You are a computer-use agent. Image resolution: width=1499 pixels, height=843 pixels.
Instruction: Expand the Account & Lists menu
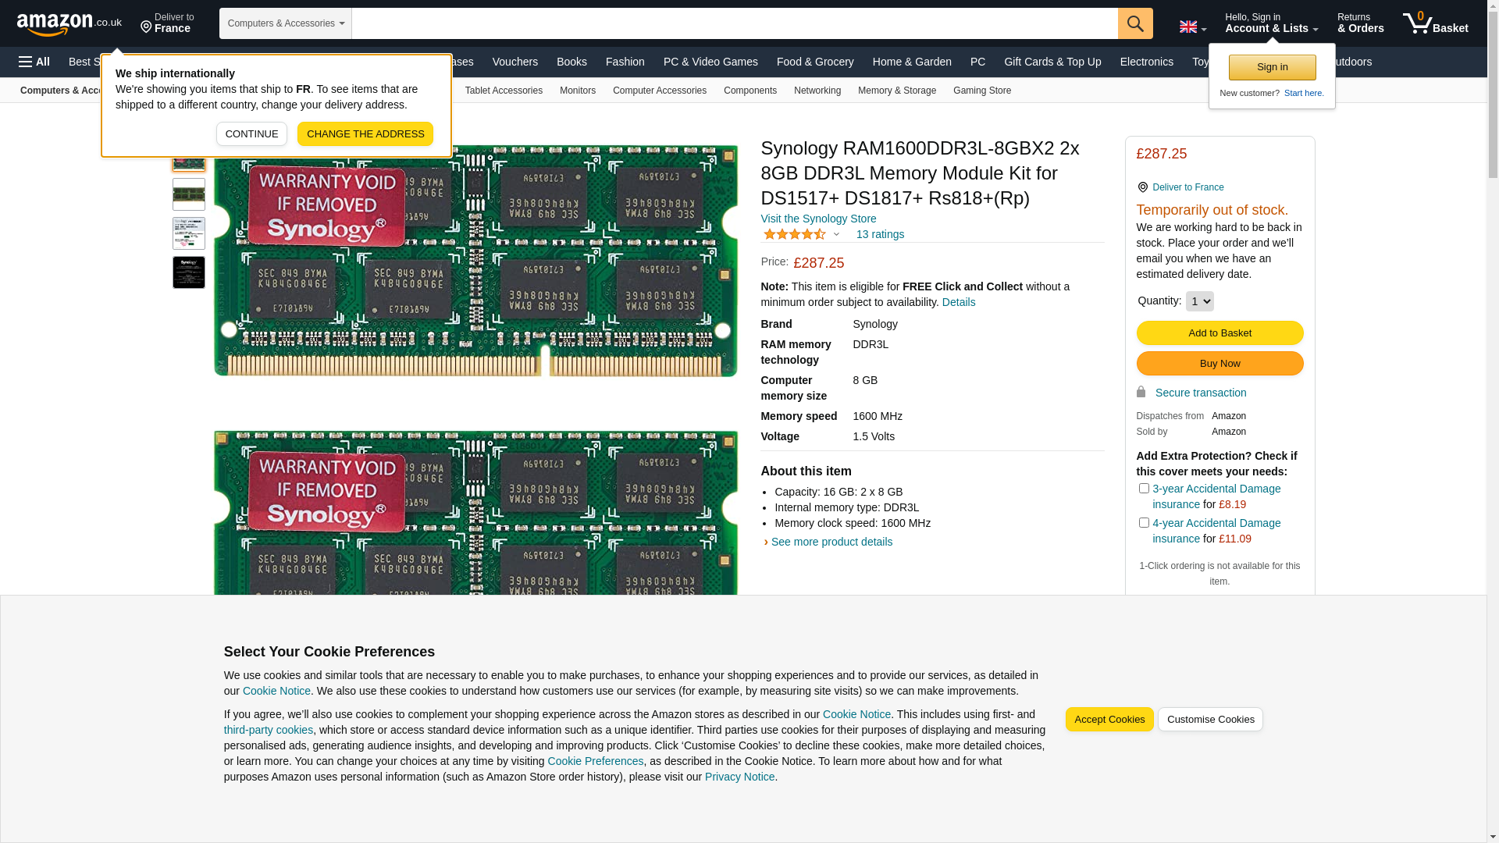[x=1271, y=23]
